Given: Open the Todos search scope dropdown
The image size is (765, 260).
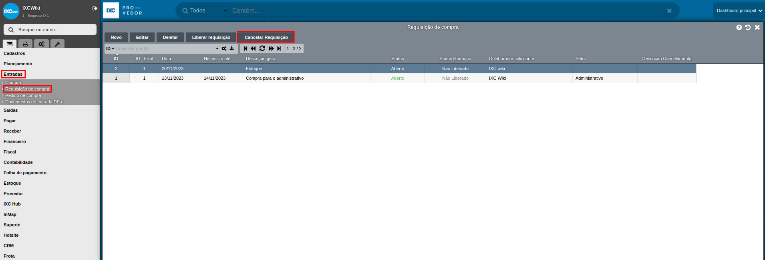Looking at the screenshot, I should tap(204, 11).
